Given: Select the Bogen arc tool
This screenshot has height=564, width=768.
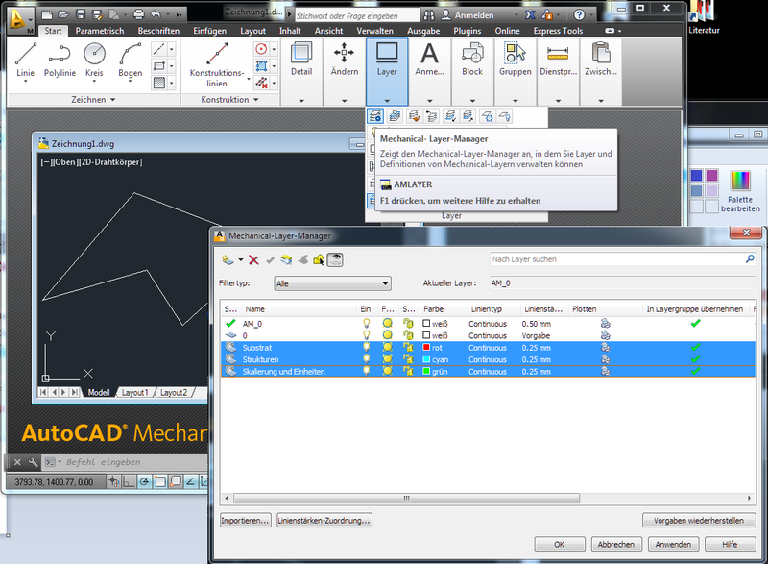Looking at the screenshot, I should click(x=131, y=60).
